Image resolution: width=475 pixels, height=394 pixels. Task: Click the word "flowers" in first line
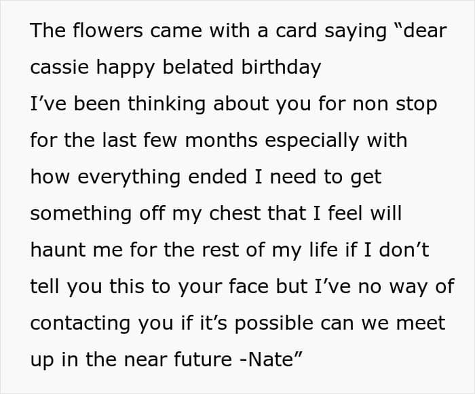pyautogui.click(x=107, y=30)
